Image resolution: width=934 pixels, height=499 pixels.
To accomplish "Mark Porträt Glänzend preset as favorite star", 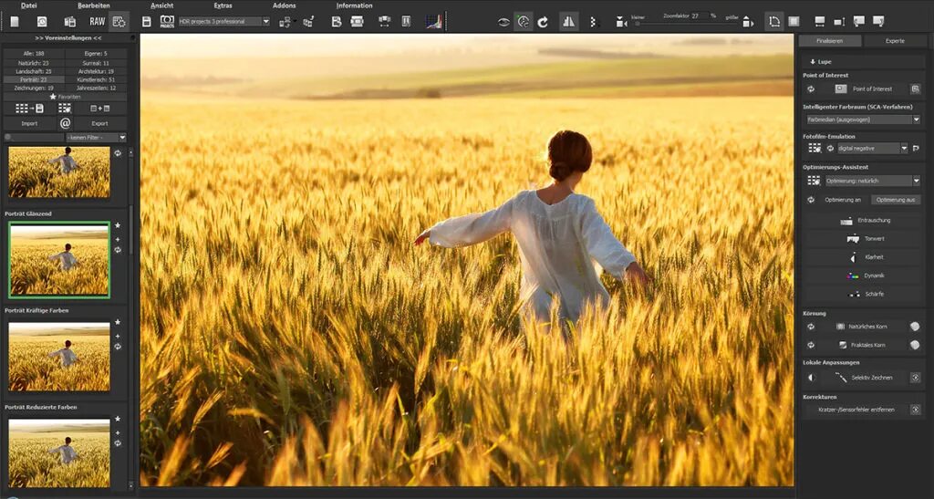I will [118, 225].
